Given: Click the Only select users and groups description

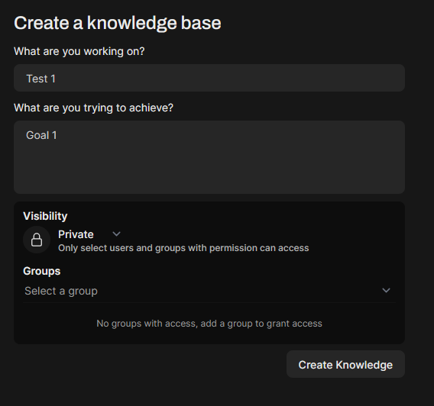Looking at the screenshot, I should [183, 248].
